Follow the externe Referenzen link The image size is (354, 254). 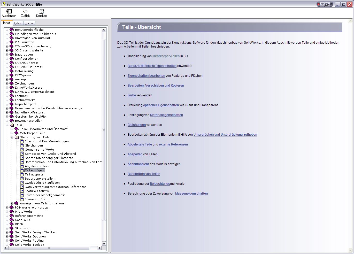point(173,144)
